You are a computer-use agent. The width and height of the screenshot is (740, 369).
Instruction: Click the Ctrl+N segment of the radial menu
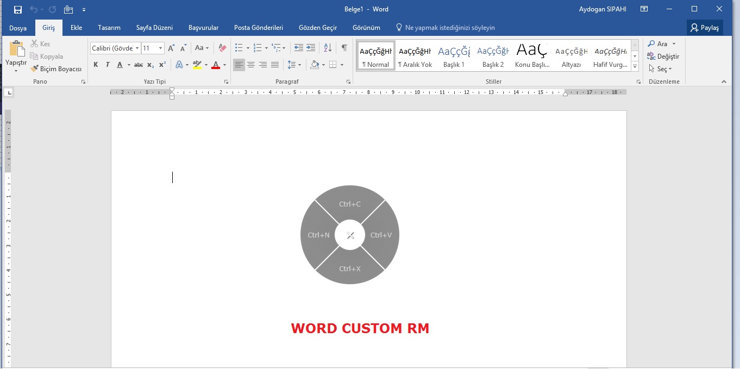(318, 235)
